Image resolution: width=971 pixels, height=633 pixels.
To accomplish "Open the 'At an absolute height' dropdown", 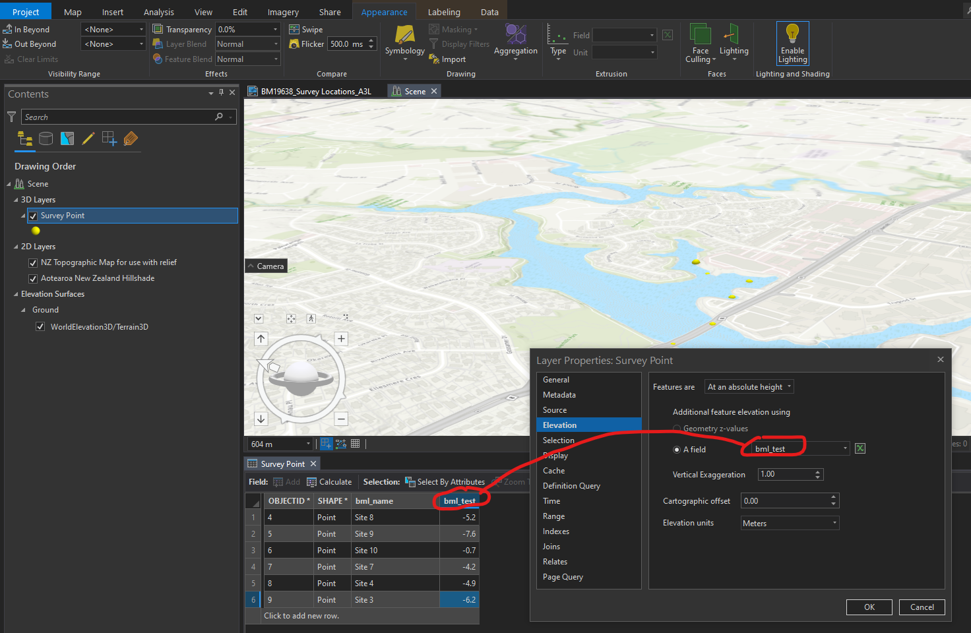I will [749, 387].
